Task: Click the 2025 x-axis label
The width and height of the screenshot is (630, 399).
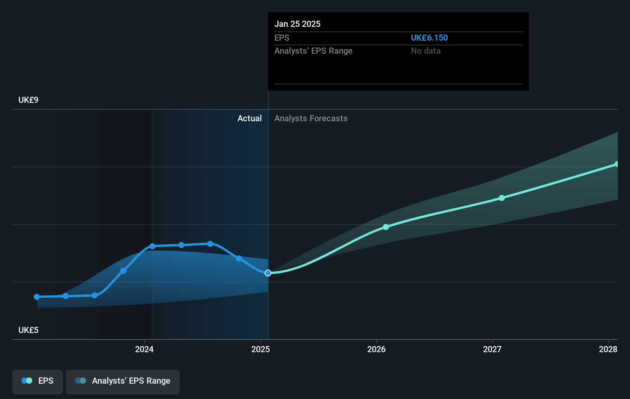Action: 261,349
